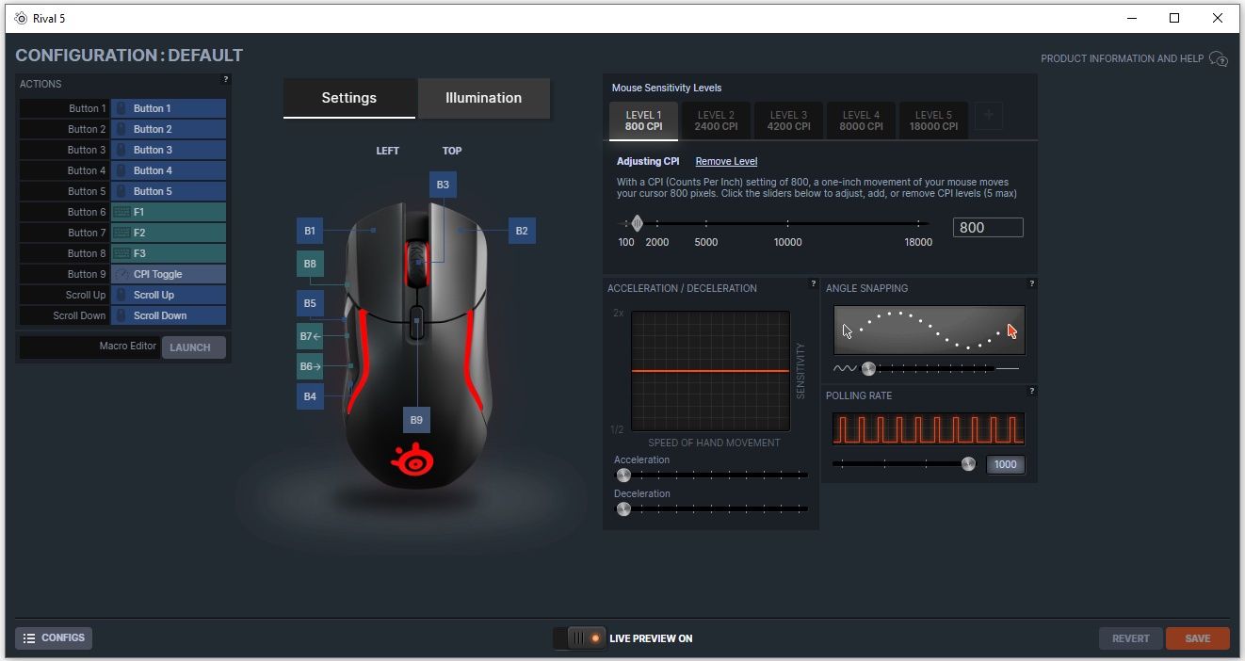Image resolution: width=1245 pixels, height=661 pixels.
Task: Choose the B7 arrow button label
Action: (x=310, y=336)
